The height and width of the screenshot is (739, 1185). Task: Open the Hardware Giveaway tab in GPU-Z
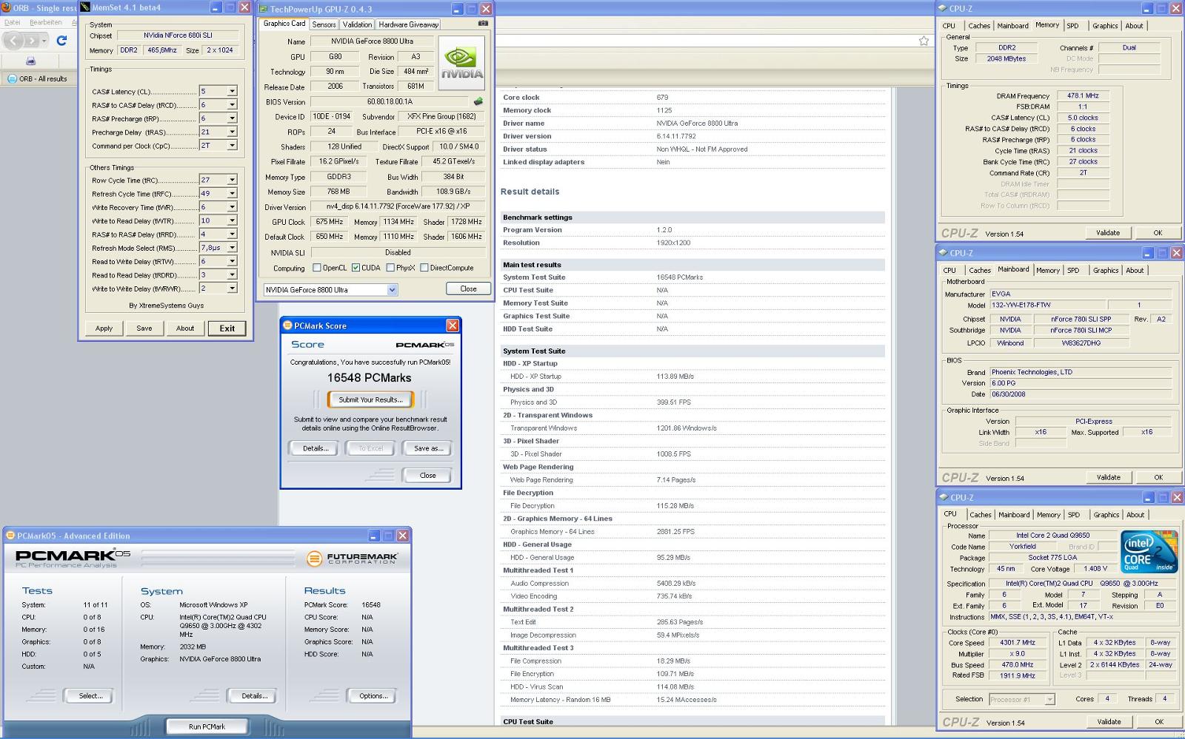[409, 24]
